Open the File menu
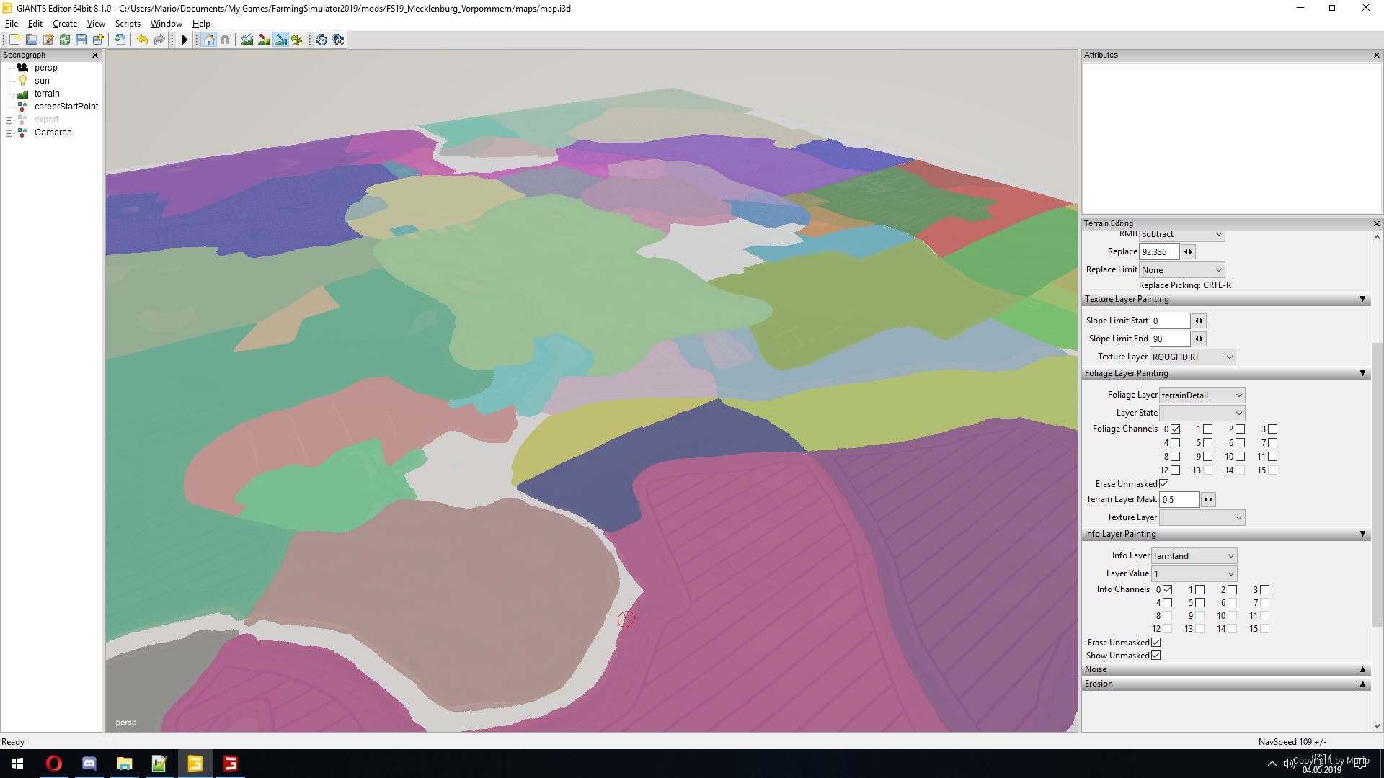 (12, 24)
